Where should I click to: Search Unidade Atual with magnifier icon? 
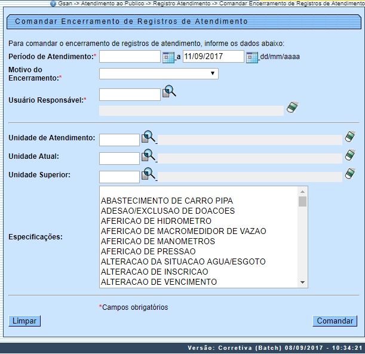tap(148, 155)
